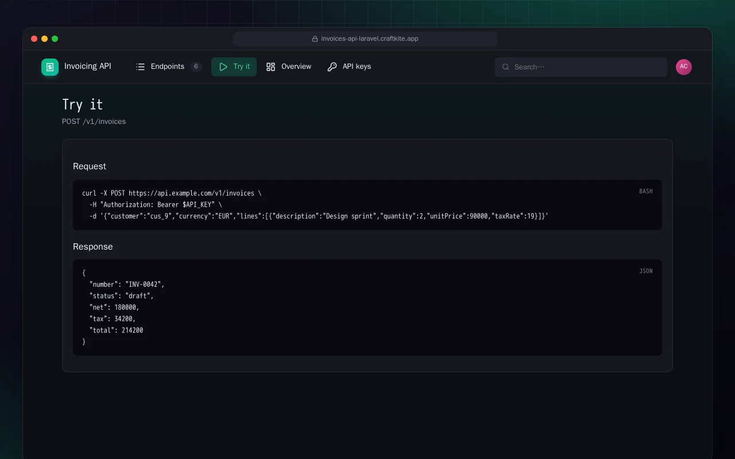Click the "total": 214200 line

pos(116,330)
